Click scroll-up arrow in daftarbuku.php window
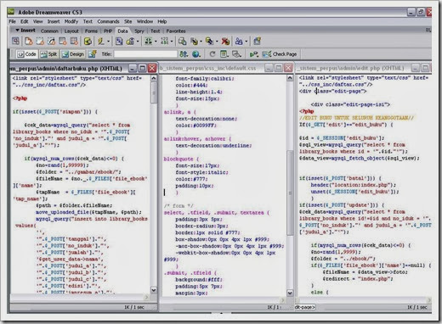442x324 pixels. click(x=154, y=78)
